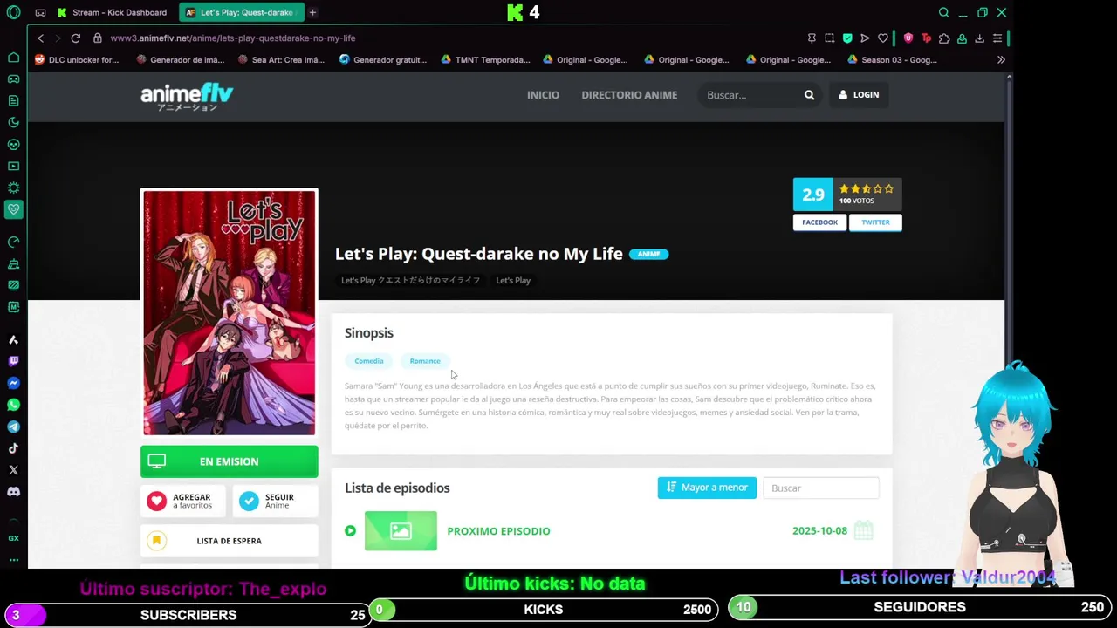Image resolution: width=1117 pixels, height=628 pixels.
Task: Click the Let's Play cover poster image
Action: click(230, 312)
